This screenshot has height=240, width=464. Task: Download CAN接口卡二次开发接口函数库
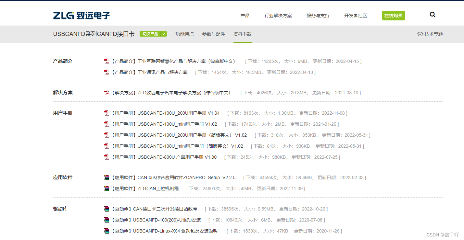[154, 209]
